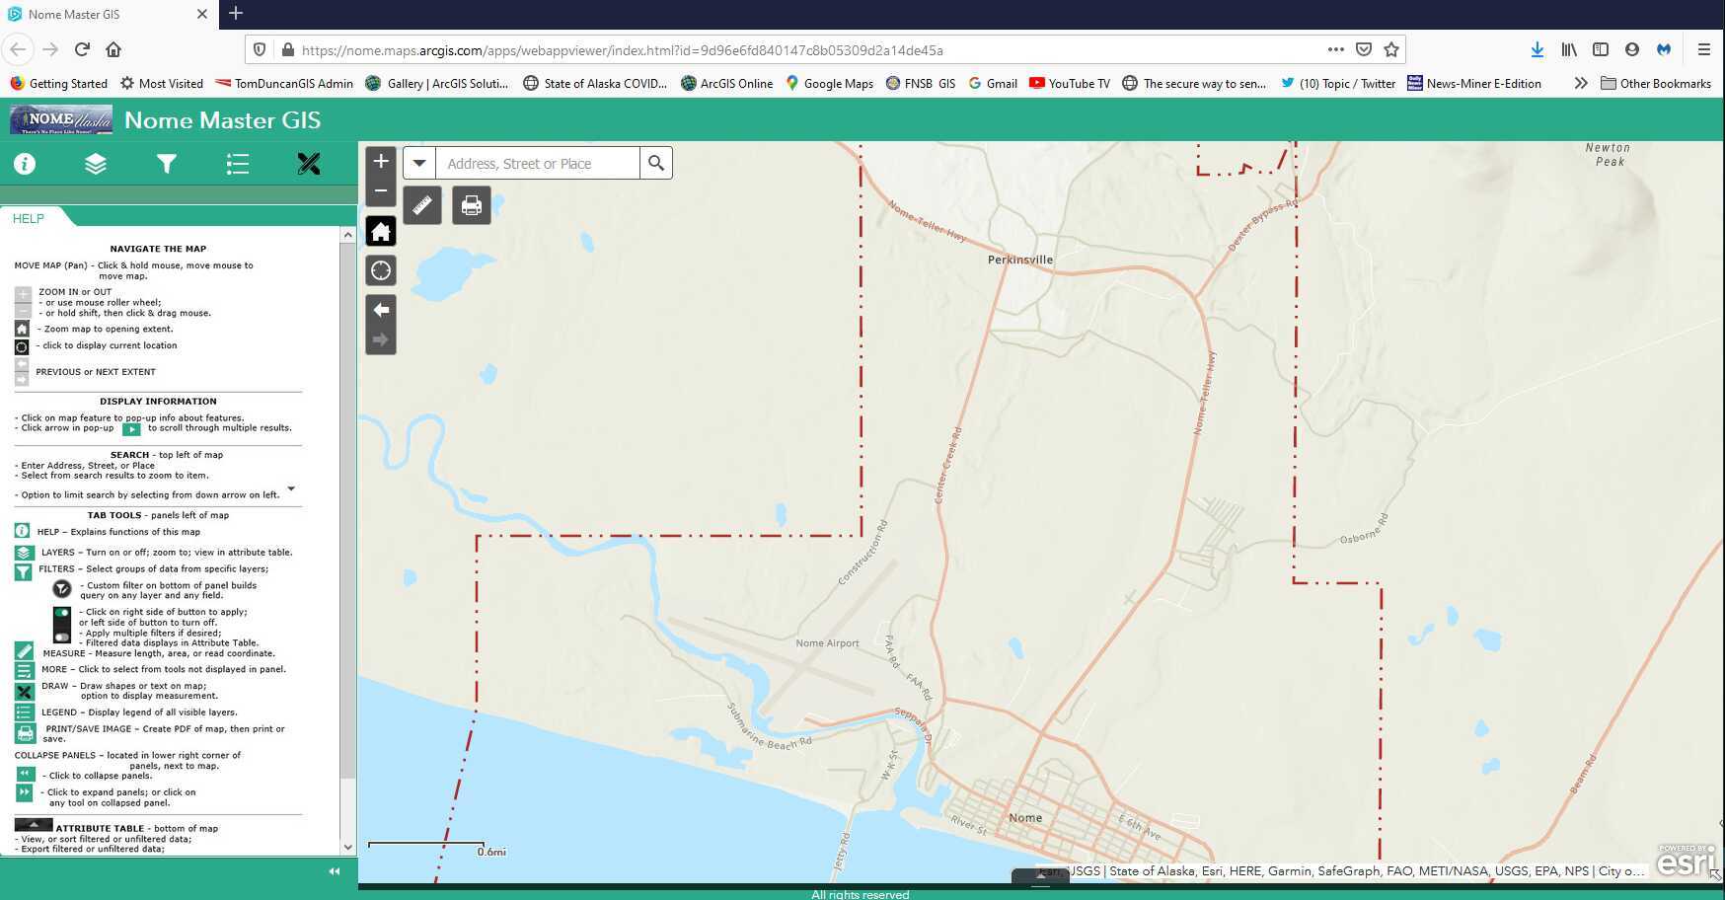Open the Measure ruler tool
The height and width of the screenshot is (900, 1725).
[x=421, y=205]
